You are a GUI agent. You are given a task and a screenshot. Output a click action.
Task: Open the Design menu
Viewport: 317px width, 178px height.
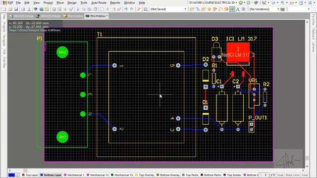(72, 3)
